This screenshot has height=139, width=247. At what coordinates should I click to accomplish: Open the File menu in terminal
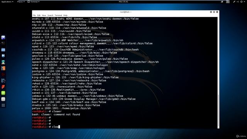click(x=34, y=15)
